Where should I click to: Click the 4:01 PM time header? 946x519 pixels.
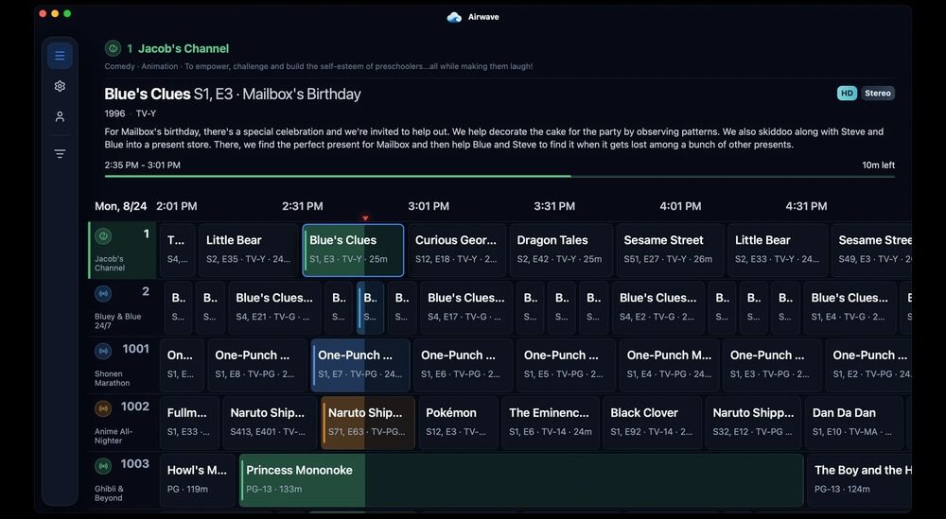coord(680,206)
